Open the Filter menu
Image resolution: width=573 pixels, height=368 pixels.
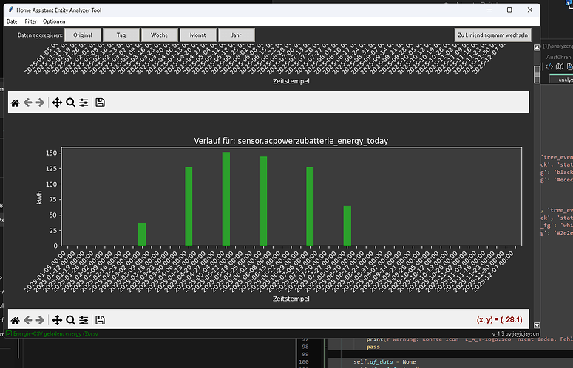pyautogui.click(x=31, y=21)
